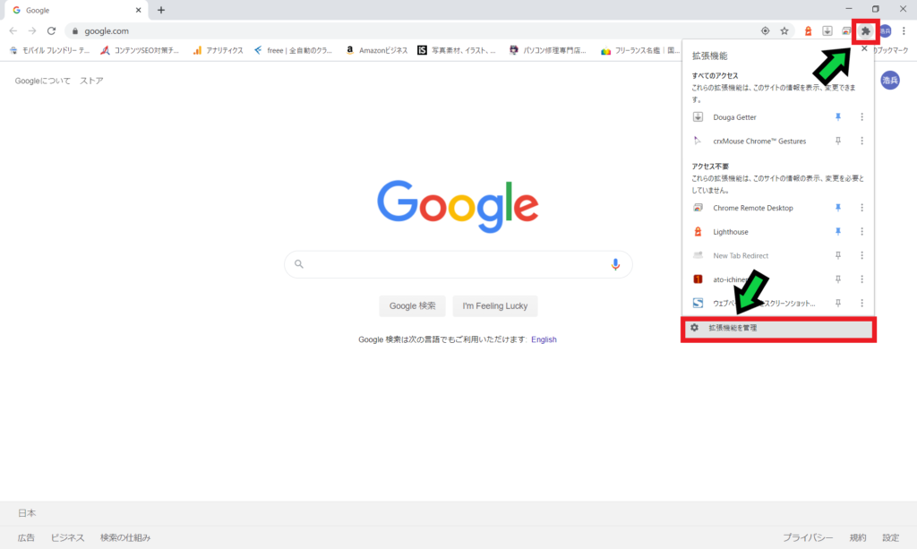917x549 pixels.
Task: Open more options for New Tab Redirect
Action: point(861,256)
